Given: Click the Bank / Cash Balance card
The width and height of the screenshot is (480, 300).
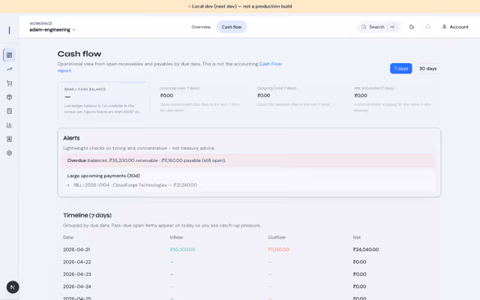Looking at the screenshot, I should pos(103,100).
